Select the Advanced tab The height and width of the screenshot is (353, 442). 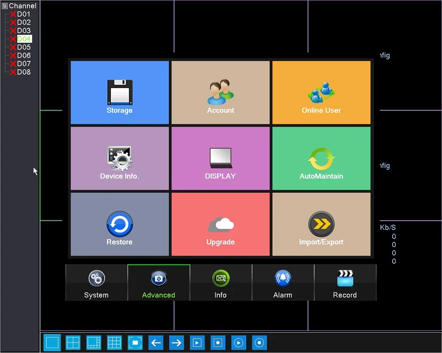(x=159, y=283)
